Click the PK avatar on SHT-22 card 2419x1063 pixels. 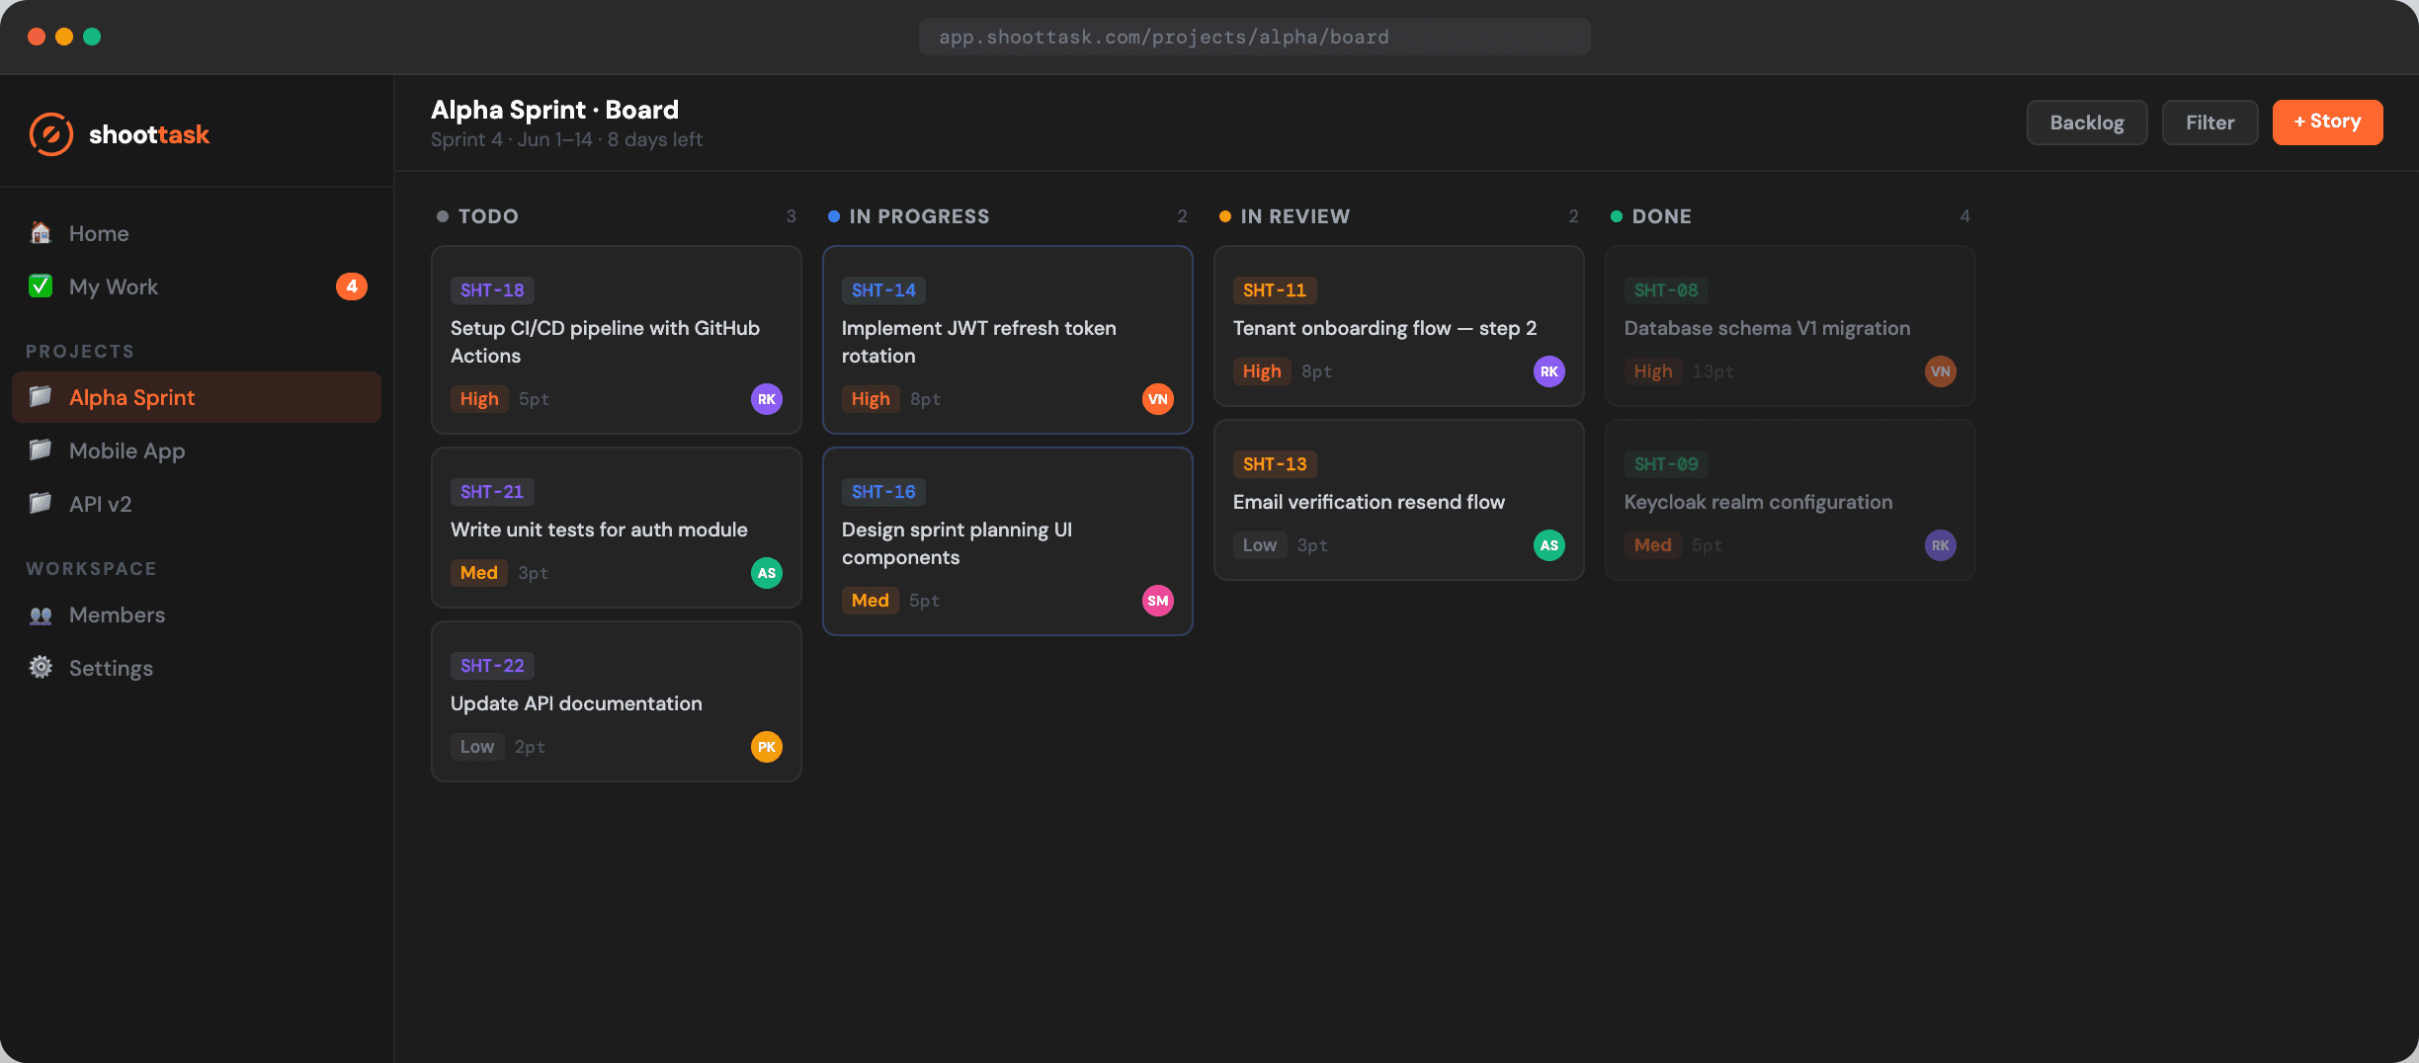pos(766,747)
